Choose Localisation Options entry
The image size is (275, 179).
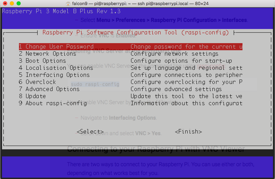tap(56, 68)
